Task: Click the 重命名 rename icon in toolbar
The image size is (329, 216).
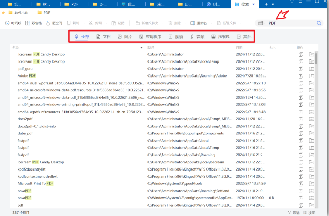Action: (x=193, y=23)
